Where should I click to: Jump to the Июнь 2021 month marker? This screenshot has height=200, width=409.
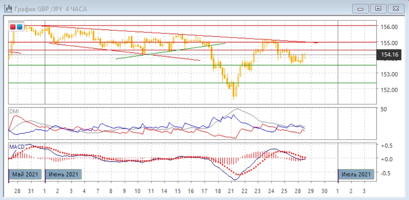point(64,174)
